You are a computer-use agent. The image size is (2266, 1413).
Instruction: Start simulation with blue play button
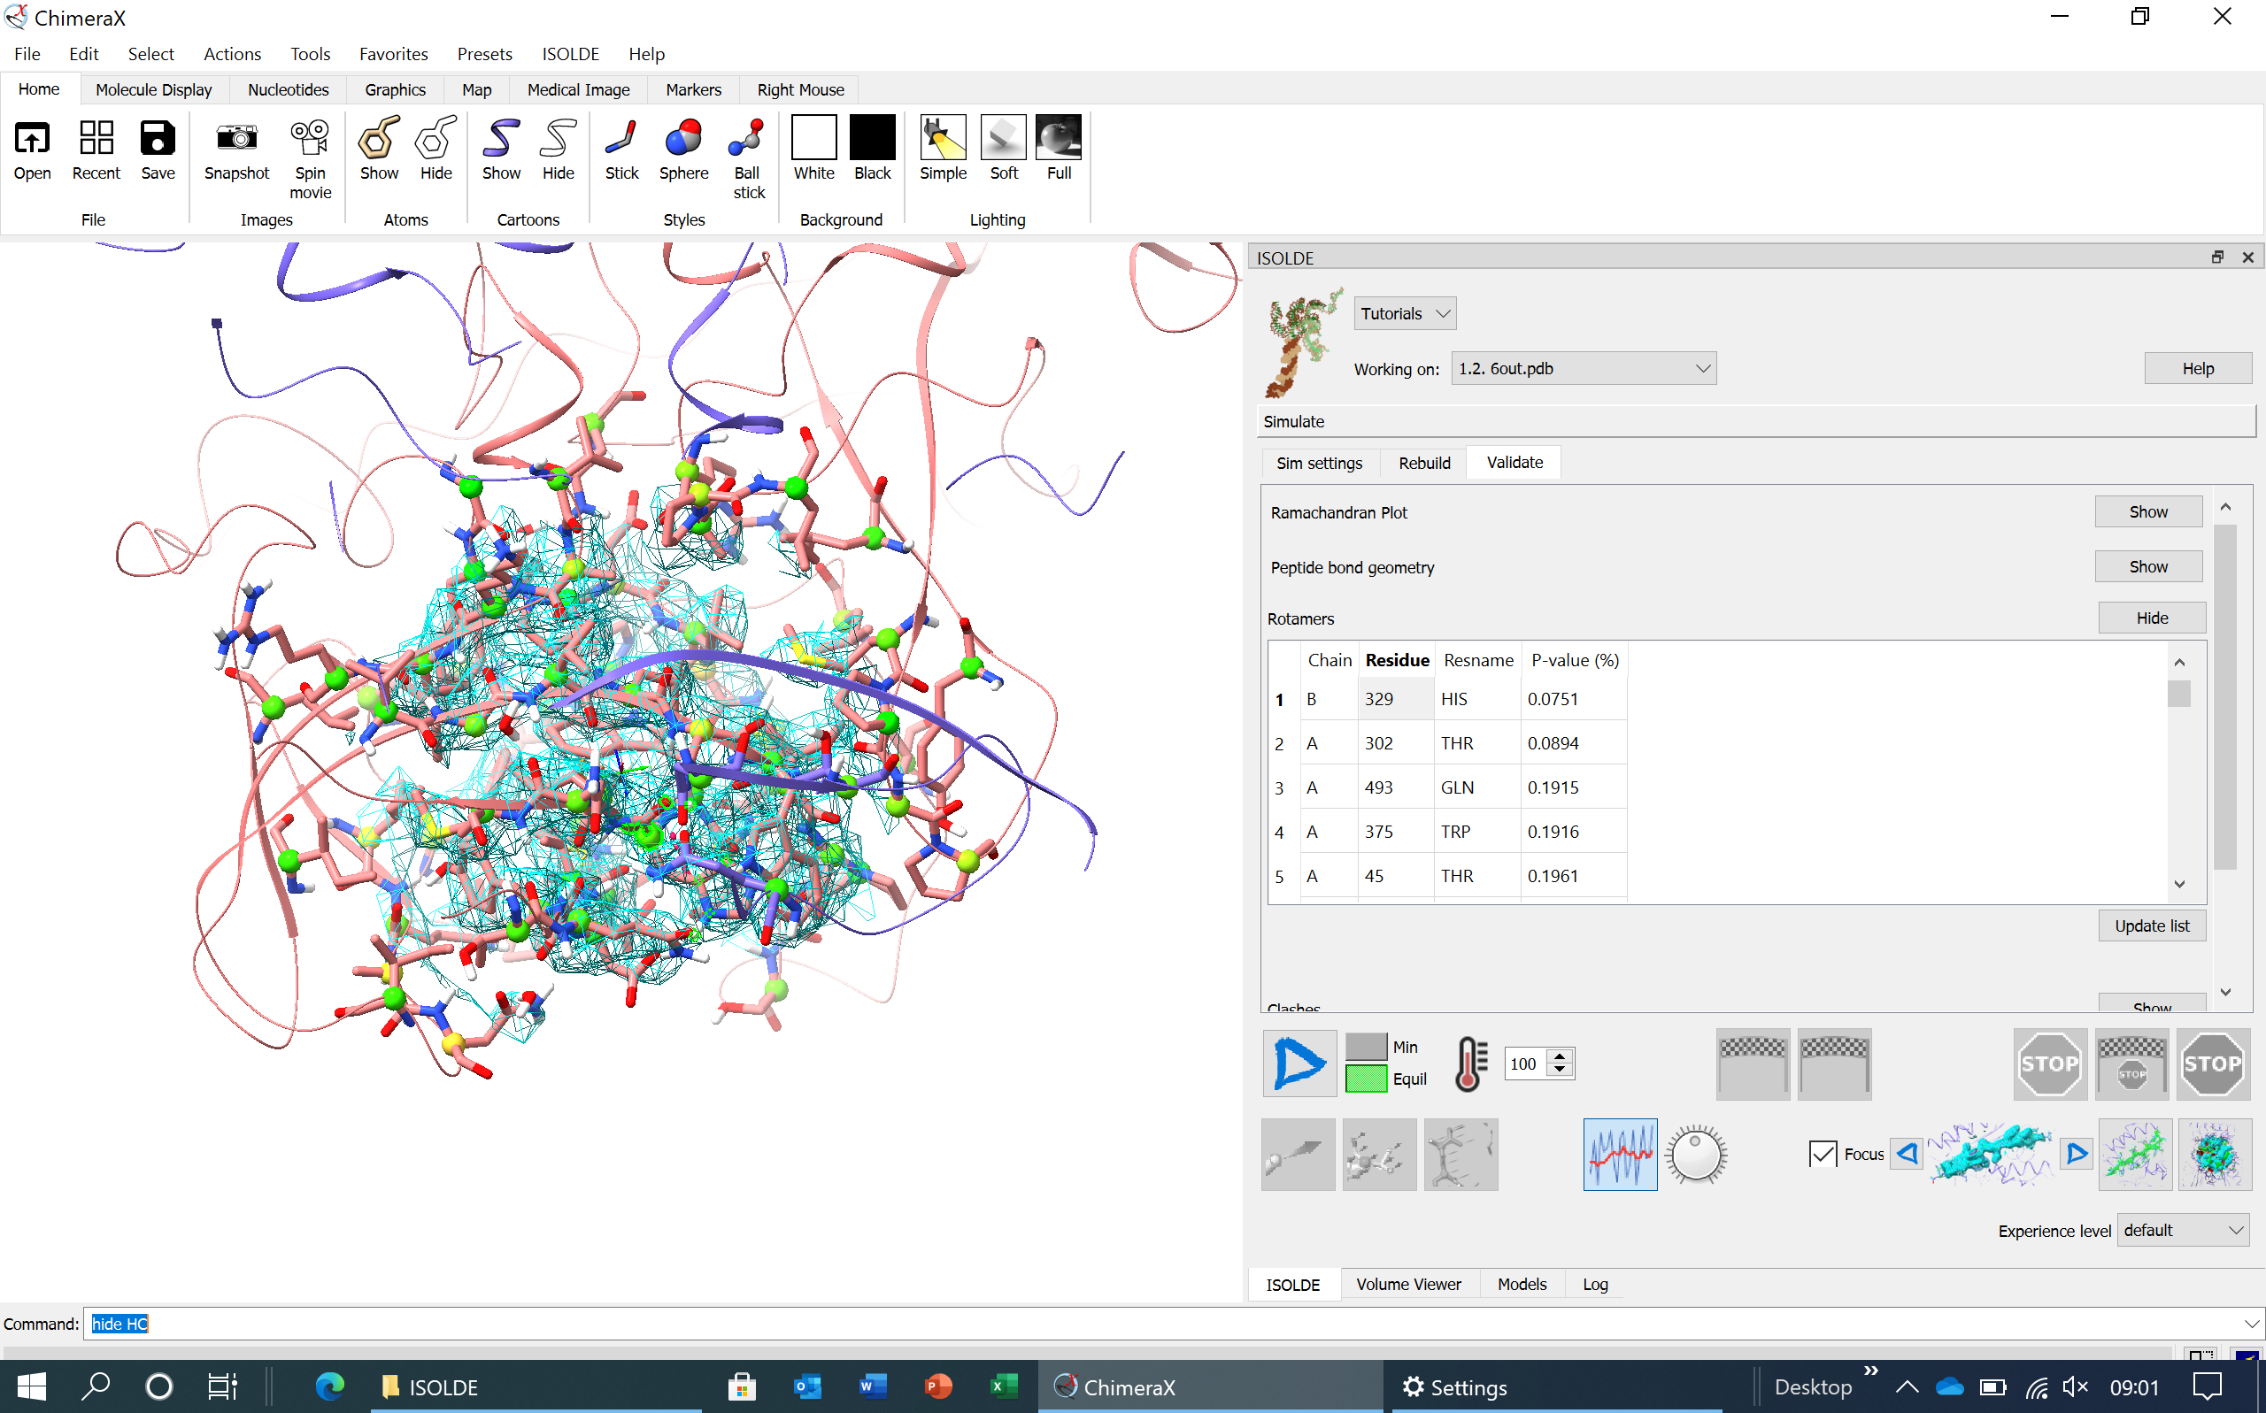point(1299,1064)
